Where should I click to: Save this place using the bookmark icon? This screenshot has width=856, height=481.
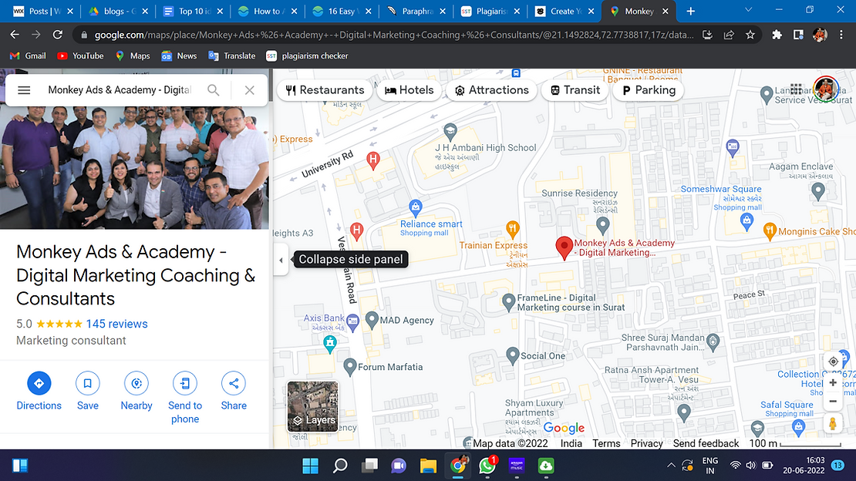[x=88, y=383]
